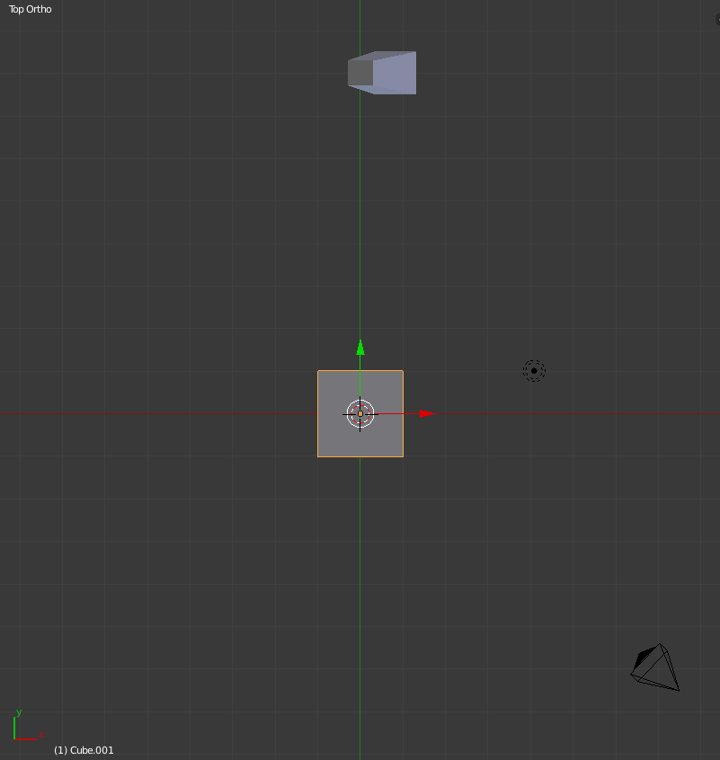Select the bluish tapered box object
Screen dimensions: 720x760
click(x=382, y=73)
